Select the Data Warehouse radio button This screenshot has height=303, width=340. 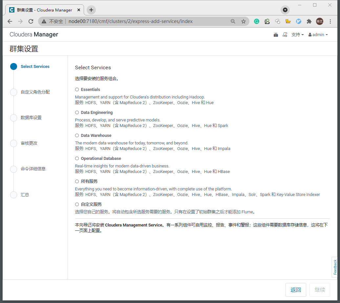click(x=77, y=135)
